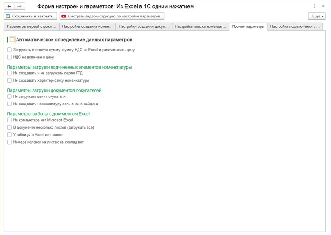Click heading Параметры загрузки подчиненных элементов номенклатуры
This screenshot has width=331, height=235.
(70, 67)
